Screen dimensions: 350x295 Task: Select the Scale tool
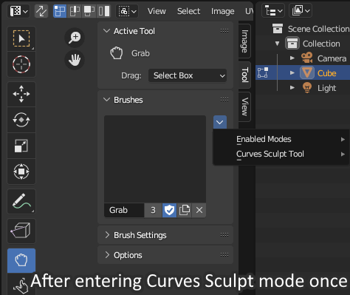[x=21, y=146]
